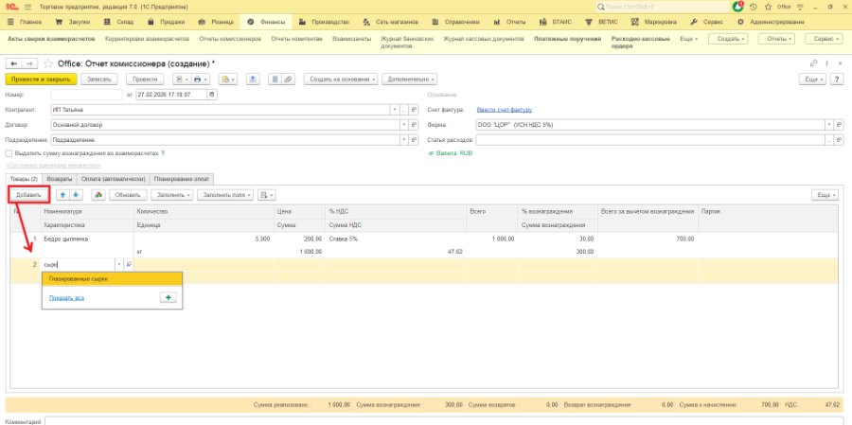This screenshot has height=425, width=852.
Task: Open the main menu hamburger icon
Action: (28, 7)
